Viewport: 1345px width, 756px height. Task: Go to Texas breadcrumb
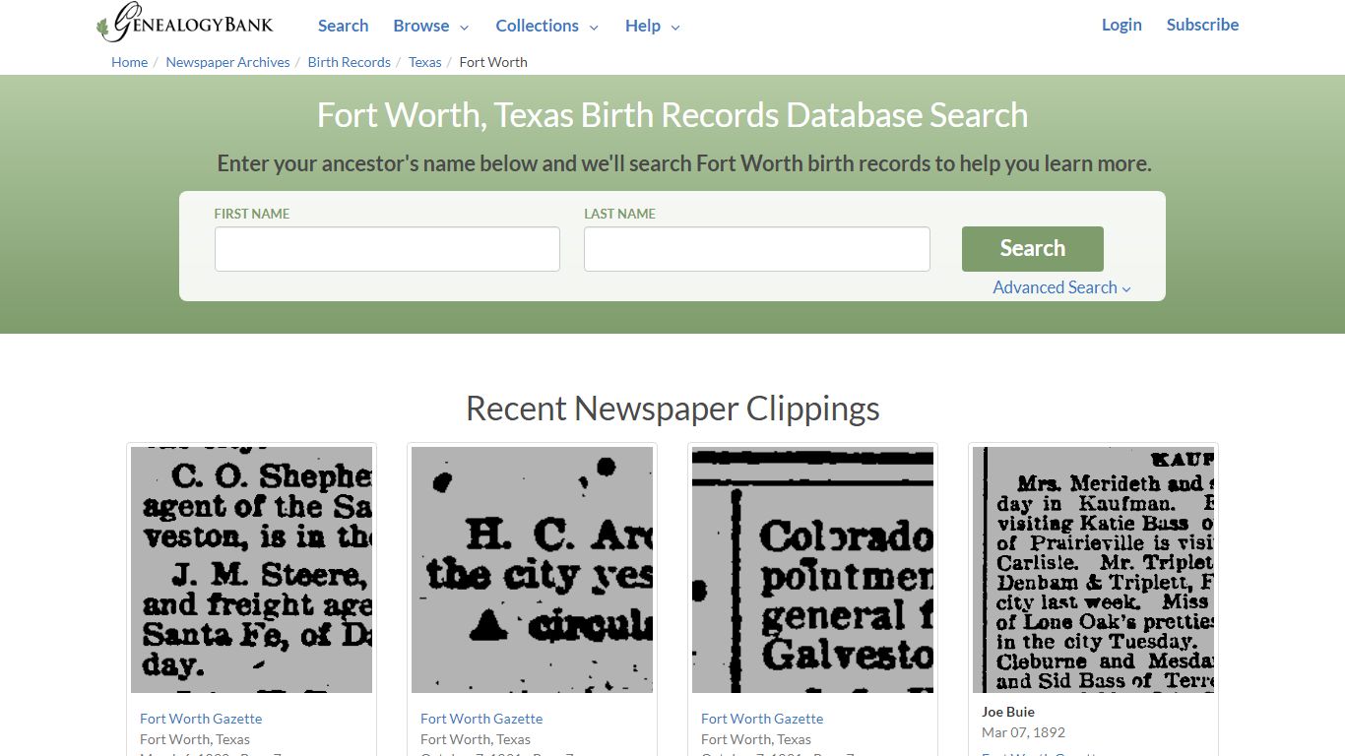tap(425, 62)
